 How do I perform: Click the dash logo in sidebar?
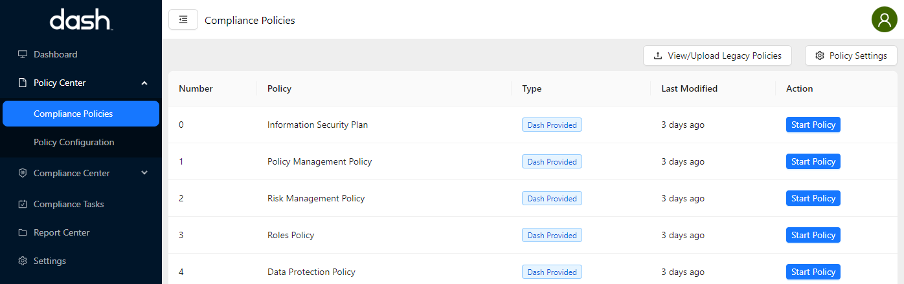click(x=81, y=21)
